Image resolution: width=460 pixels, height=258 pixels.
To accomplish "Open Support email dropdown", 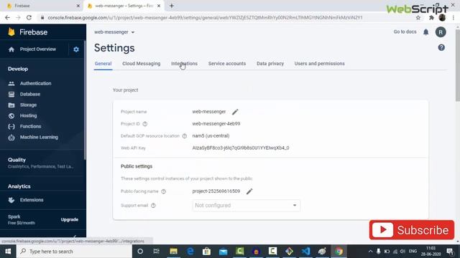I will tap(246, 206).
